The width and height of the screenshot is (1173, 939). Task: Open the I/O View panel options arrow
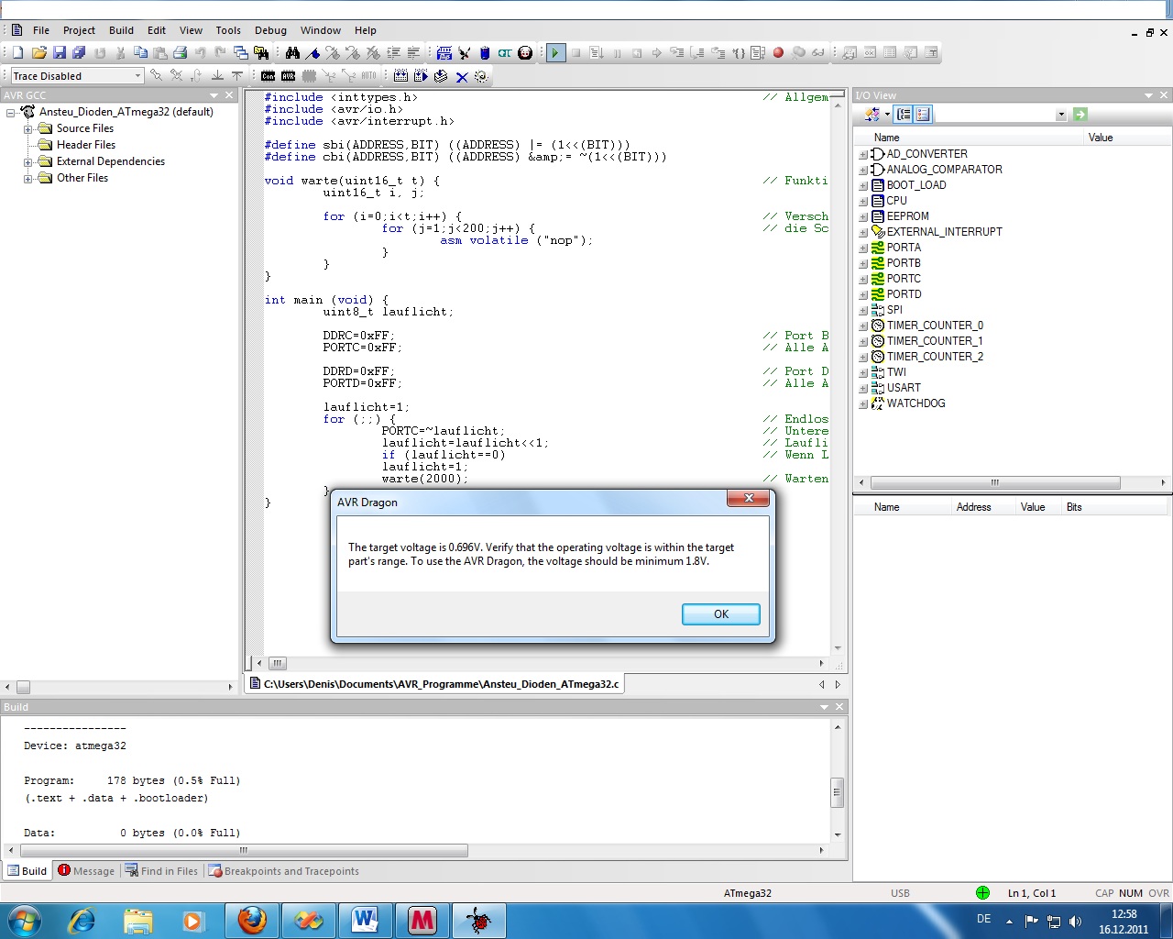[x=1148, y=95]
